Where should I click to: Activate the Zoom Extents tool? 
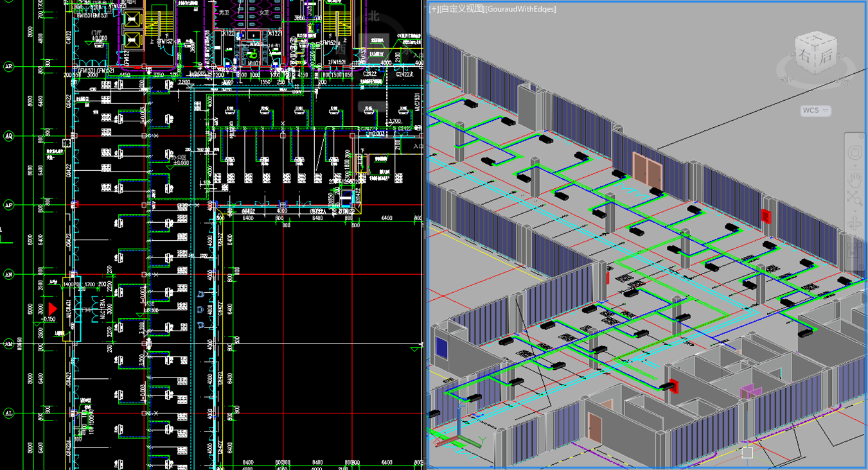point(855,198)
